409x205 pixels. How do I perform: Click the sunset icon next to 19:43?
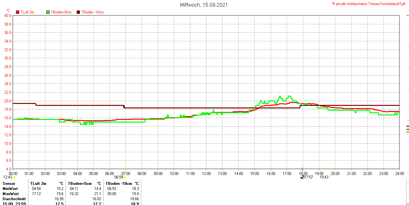click(331, 177)
